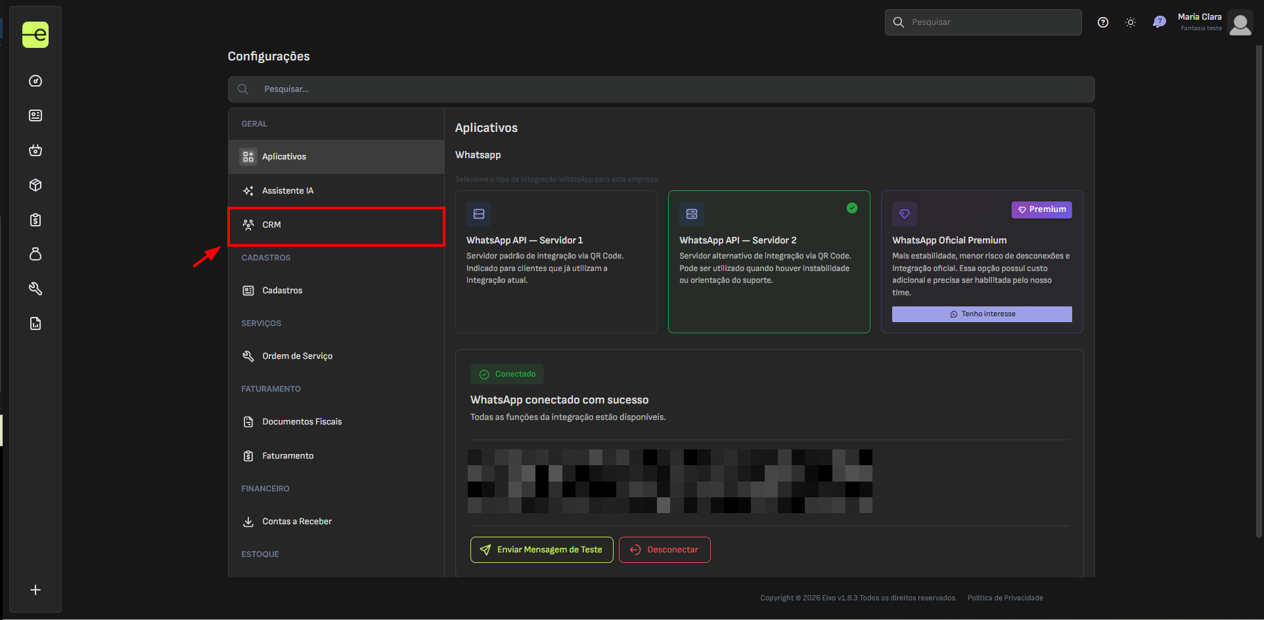This screenshot has height=620, width=1264.
Task: Select Aplicativos in settings menu
Action: (336, 157)
